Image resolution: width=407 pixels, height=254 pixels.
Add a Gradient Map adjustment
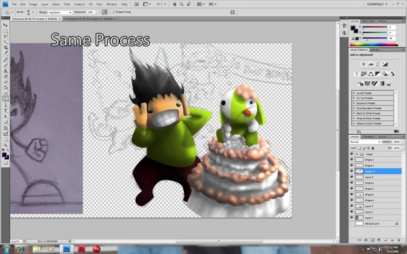(381, 83)
